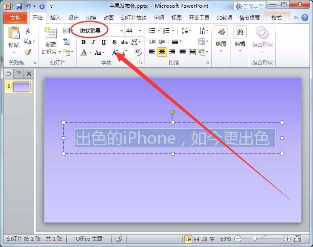Open the 文件 File tab
Image resolution: width=313 pixels, height=247 pixels.
coord(15,18)
